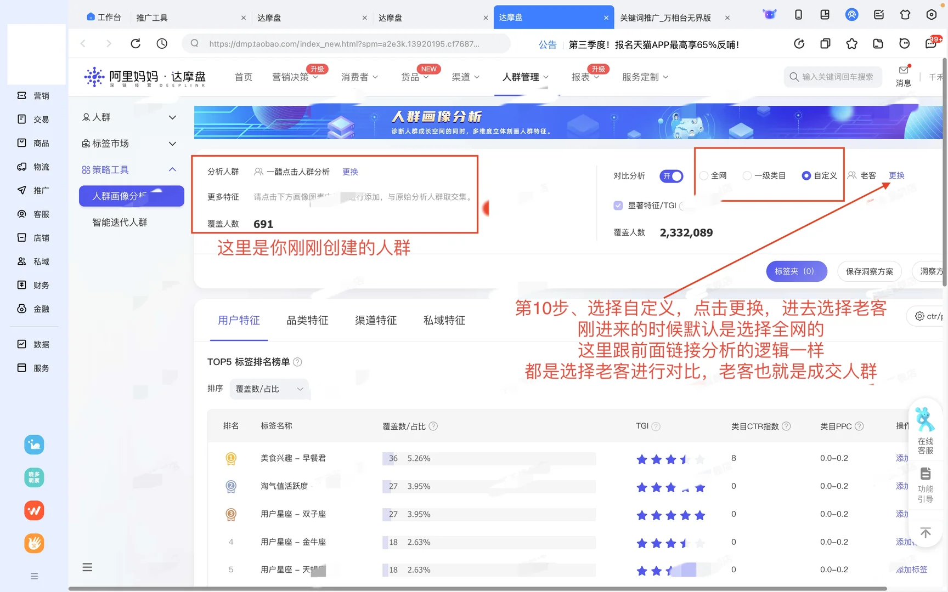Select the 客服 sidebar icon

34,214
